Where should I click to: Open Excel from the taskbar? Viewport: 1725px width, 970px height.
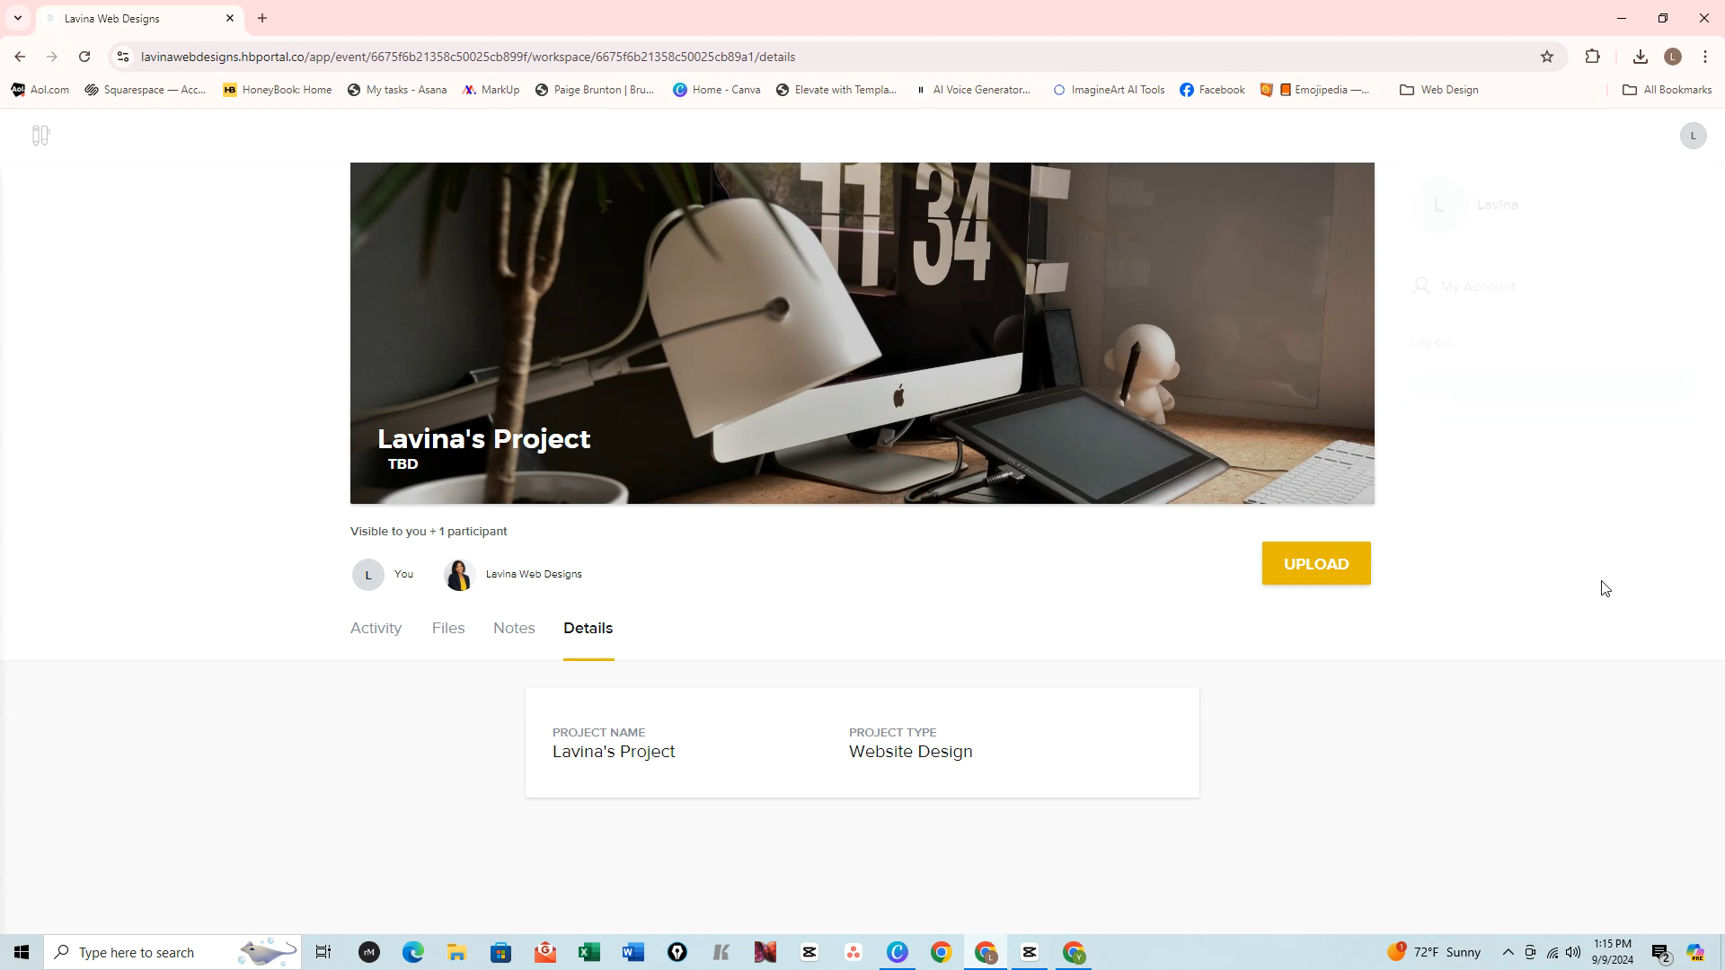589,952
